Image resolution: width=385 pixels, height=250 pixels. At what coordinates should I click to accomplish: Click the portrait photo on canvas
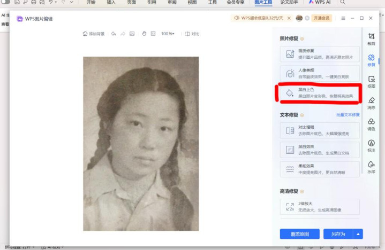[x=141, y=143]
